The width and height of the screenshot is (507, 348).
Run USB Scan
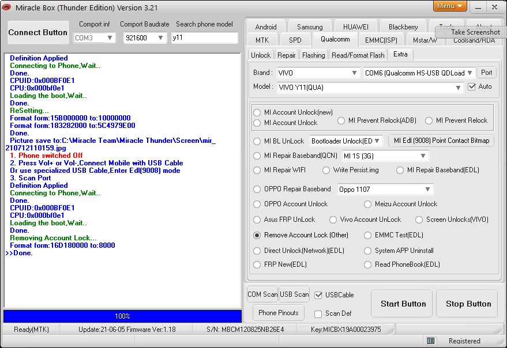(x=294, y=294)
